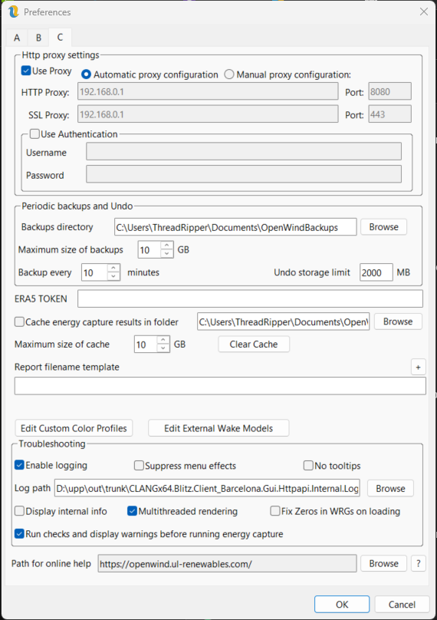The width and height of the screenshot is (437, 620).
Task: Click the plus button for report filename template
Action: (x=418, y=367)
